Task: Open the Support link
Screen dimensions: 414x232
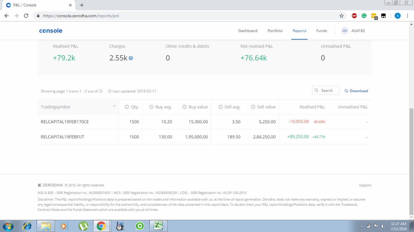Action: (x=365, y=185)
